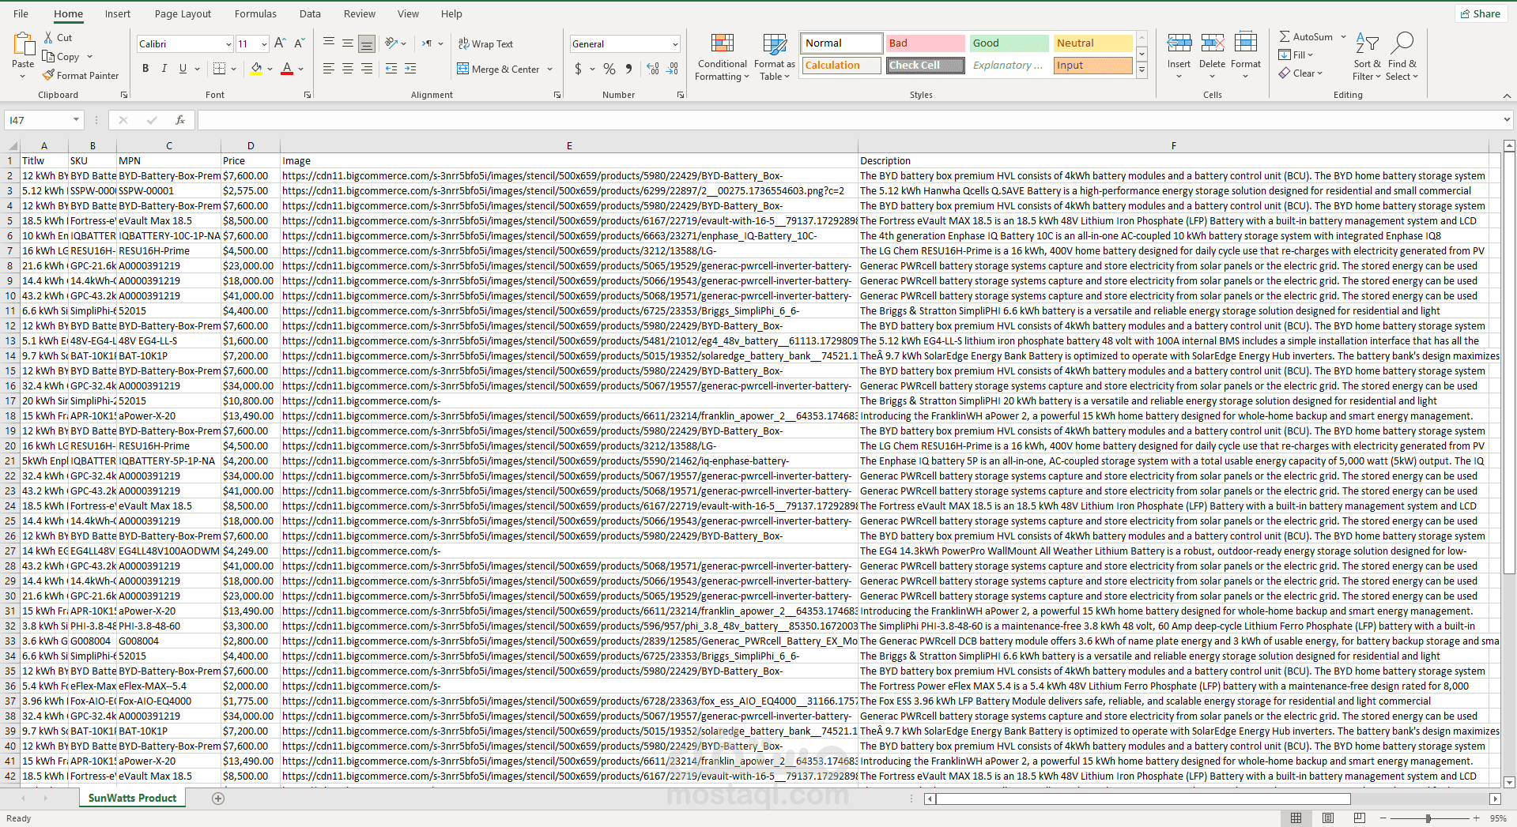This screenshot has height=827, width=1517.
Task: Toggle Italic formatting
Action: click(x=164, y=69)
